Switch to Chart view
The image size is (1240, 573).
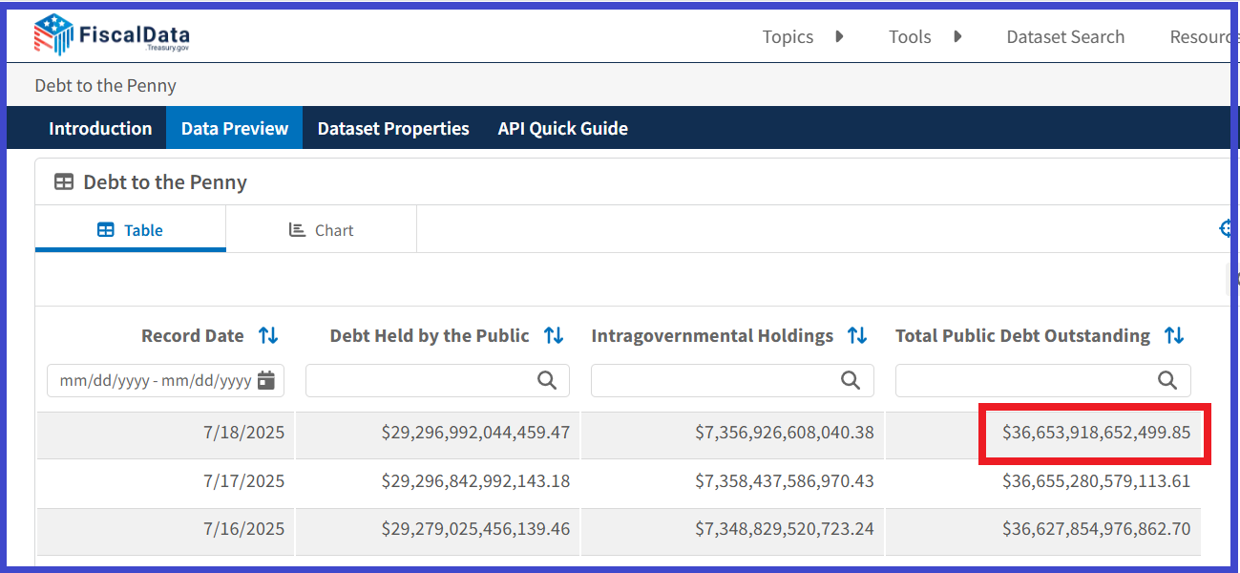[x=322, y=230]
